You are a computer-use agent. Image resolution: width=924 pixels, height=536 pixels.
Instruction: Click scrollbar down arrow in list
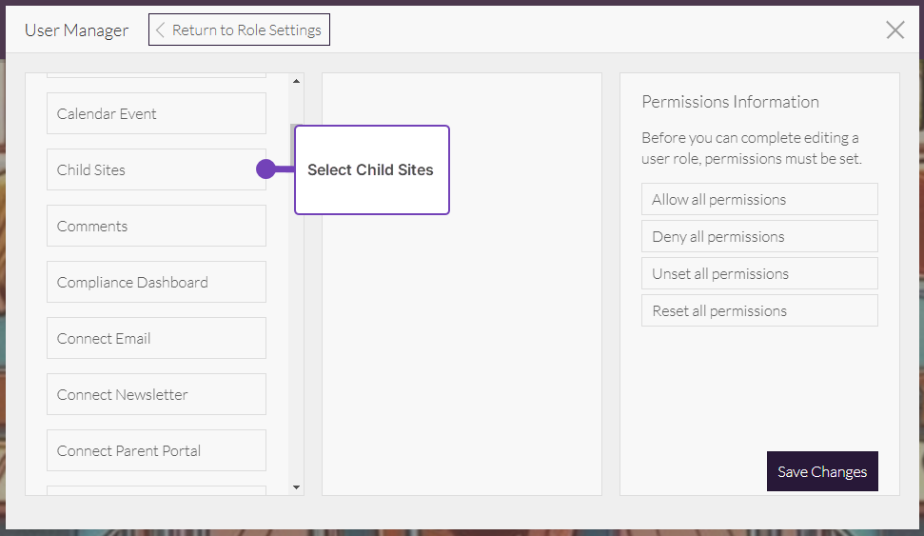296,487
